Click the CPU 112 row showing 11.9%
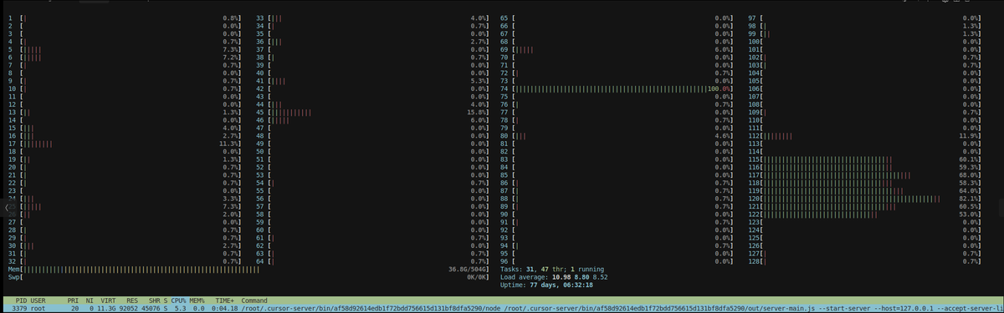 (x=864, y=135)
